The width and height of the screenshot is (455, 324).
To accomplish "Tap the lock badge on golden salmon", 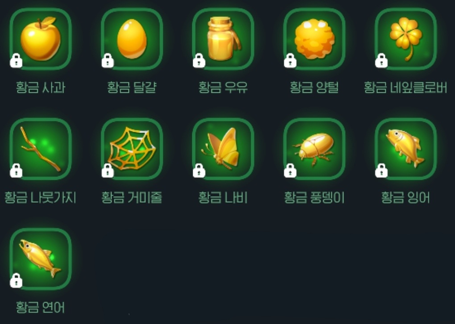I will pyautogui.click(x=16, y=280).
